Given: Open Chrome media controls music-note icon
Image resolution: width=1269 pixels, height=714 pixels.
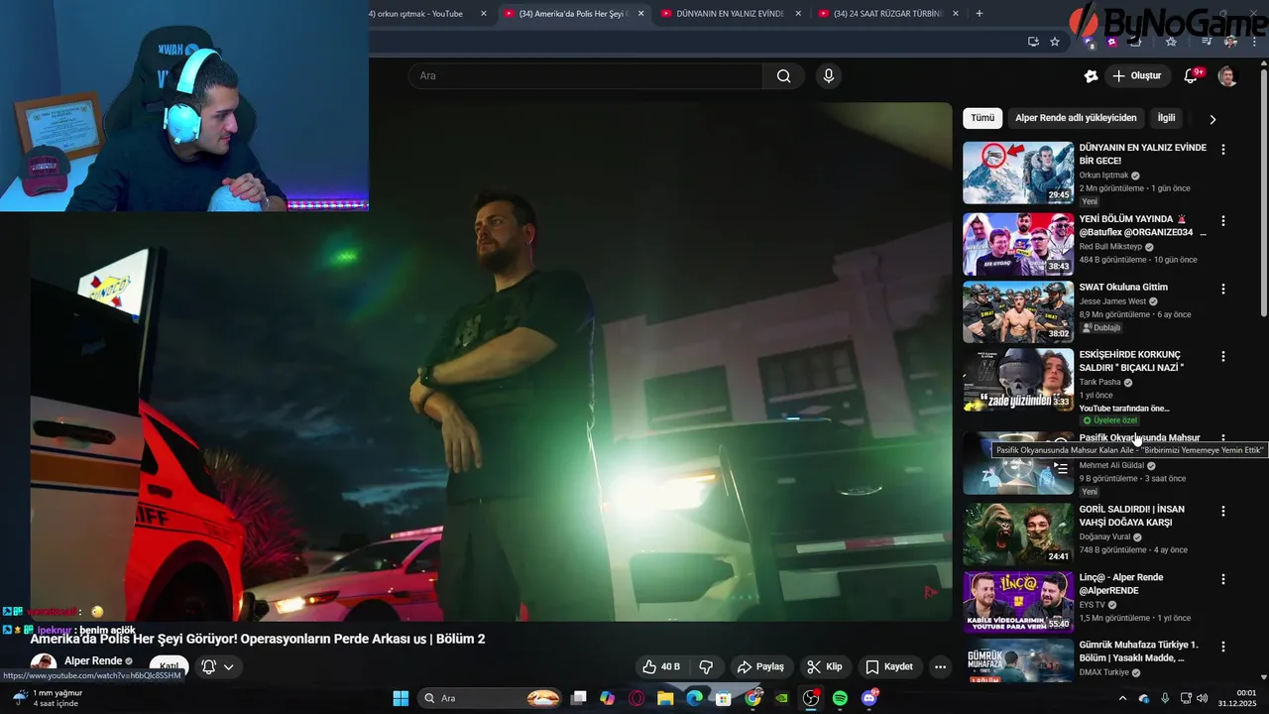Looking at the screenshot, I should tap(1207, 42).
